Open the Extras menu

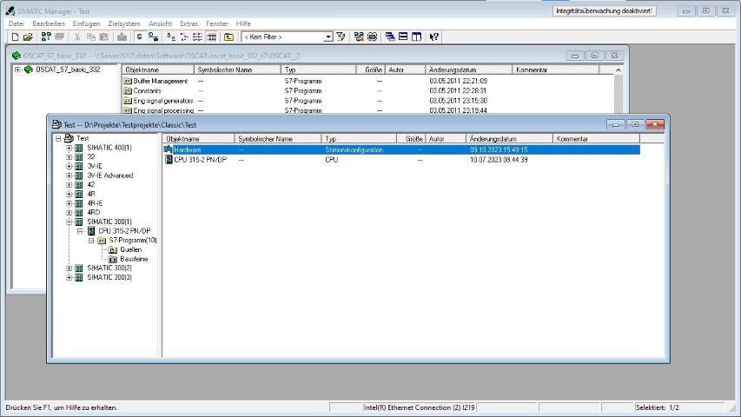point(189,23)
